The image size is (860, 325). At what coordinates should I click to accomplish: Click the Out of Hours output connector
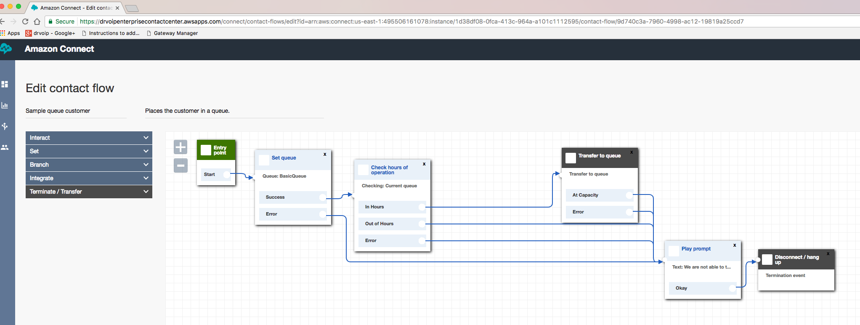point(422,224)
